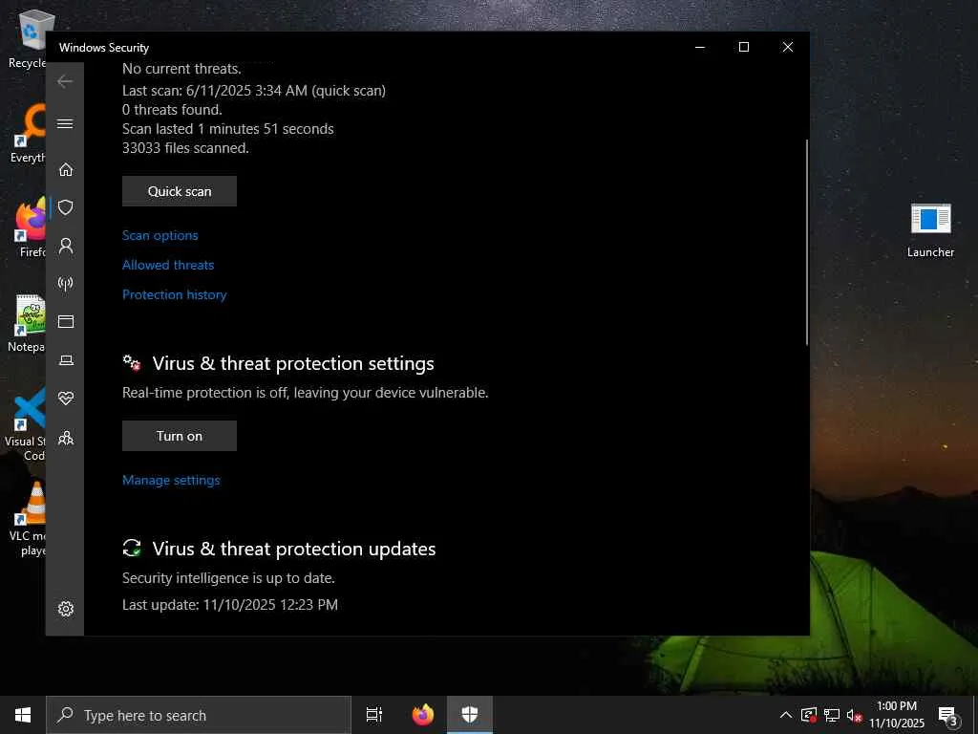Open the network tray icon
This screenshot has height=734, width=978.
click(x=832, y=715)
